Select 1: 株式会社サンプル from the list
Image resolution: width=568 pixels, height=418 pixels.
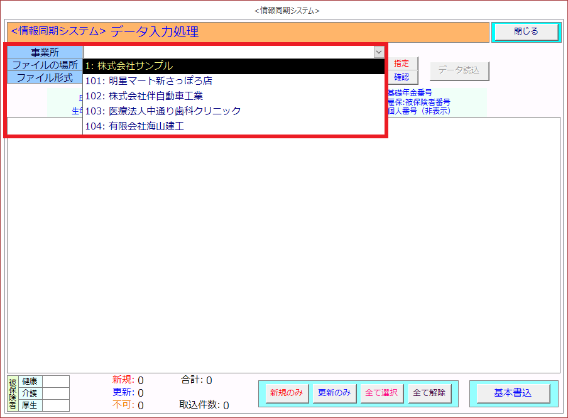click(x=232, y=66)
